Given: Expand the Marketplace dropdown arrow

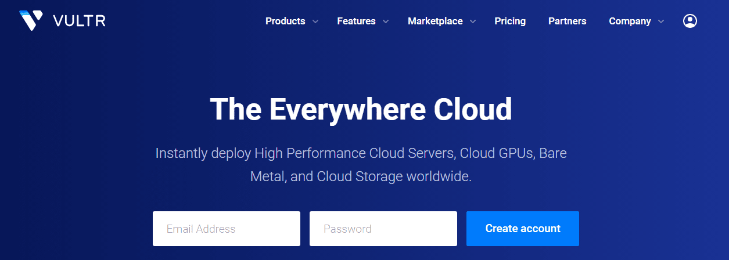Looking at the screenshot, I should click(x=473, y=21).
